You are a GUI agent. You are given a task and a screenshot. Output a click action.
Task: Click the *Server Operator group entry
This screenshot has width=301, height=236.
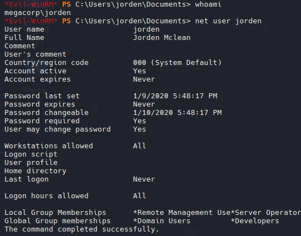pos(266,213)
